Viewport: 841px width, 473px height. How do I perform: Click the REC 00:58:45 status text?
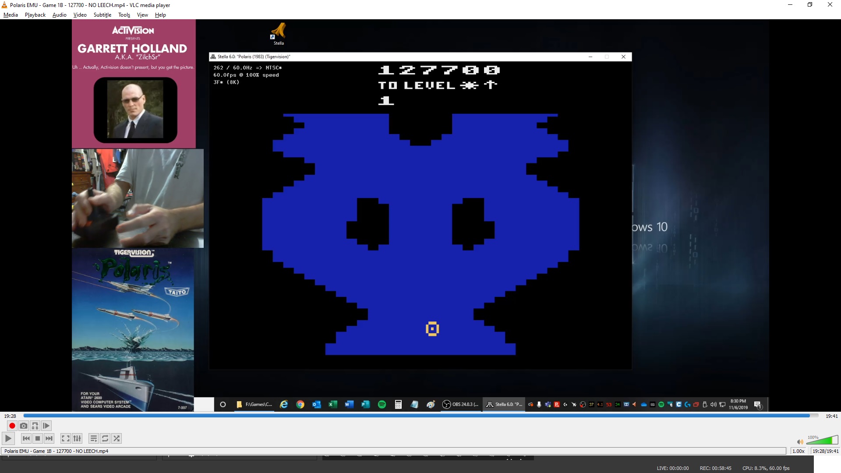[715, 468]
